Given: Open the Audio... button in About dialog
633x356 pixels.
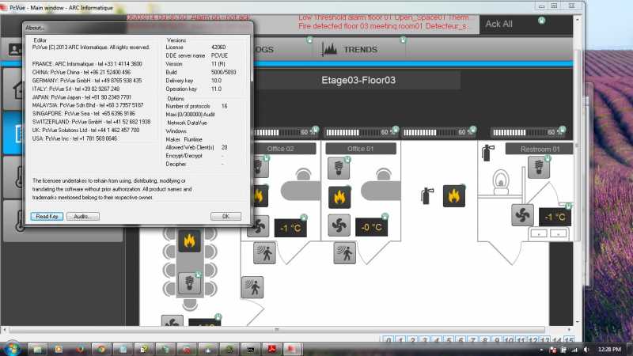Looking at the screenshot, I should point(83,216).
